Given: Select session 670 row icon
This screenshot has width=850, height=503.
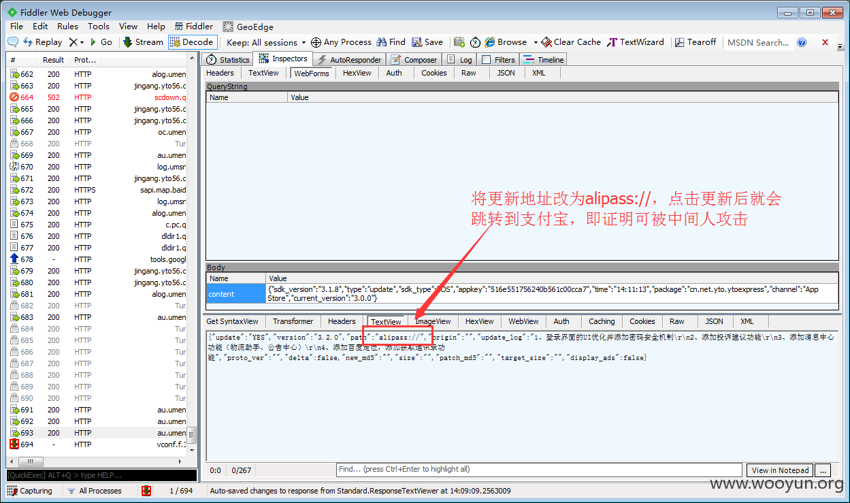Looking at the screenshot, I should click(x=14, y=167).
